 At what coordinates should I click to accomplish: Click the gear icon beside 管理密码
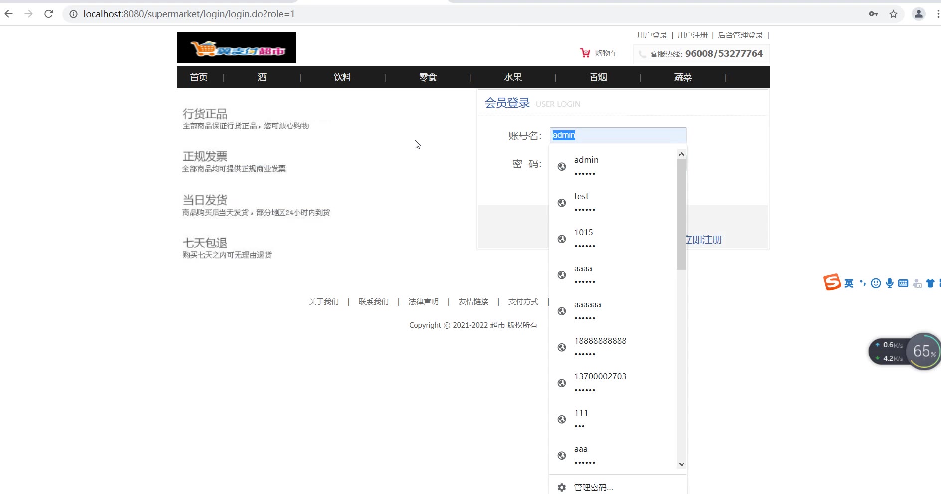pyautogui.click(x=562, y=487)
